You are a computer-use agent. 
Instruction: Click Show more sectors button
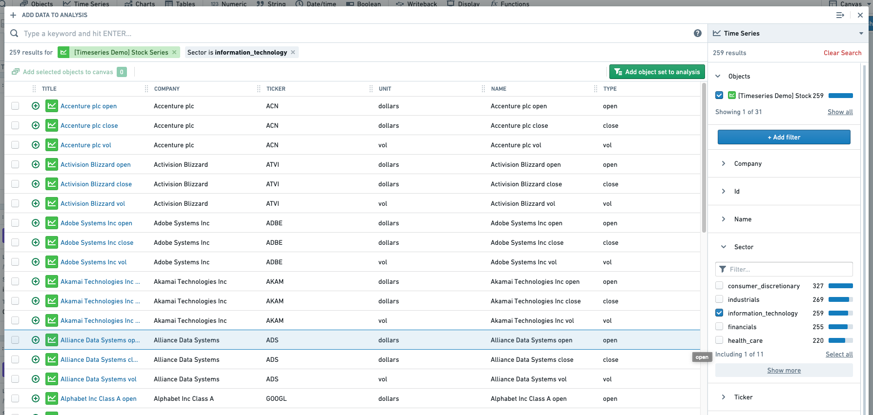pyautogui.click(x=784, y=370)
